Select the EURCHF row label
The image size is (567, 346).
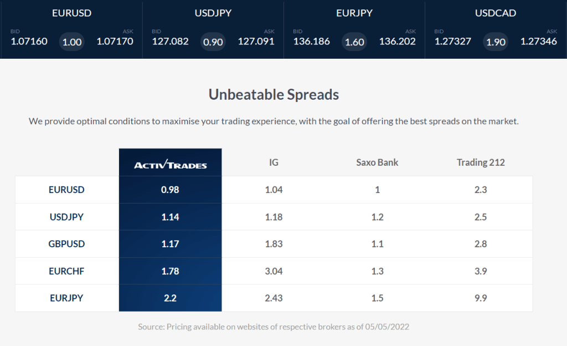66,271
